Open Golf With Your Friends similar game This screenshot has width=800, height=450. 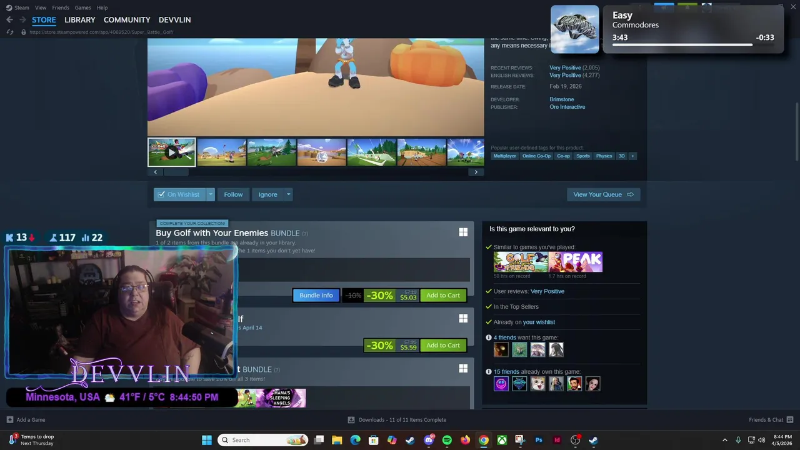coord(521,262)
